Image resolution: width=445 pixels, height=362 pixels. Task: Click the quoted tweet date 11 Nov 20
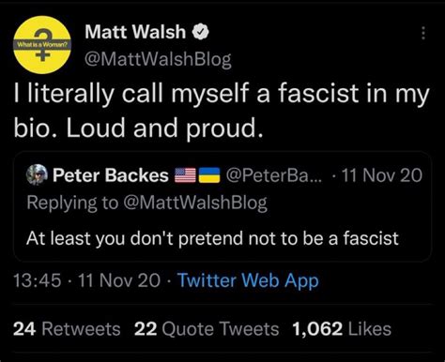pyautogui.click(x=382, y=175)
